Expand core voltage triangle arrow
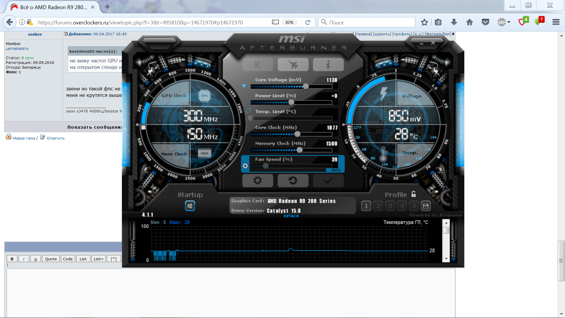 click(244, 86)
